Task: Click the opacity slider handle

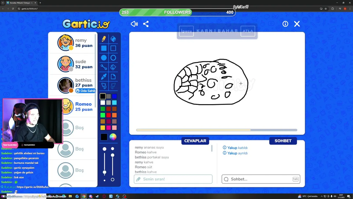Action: [x=113, y=155]
